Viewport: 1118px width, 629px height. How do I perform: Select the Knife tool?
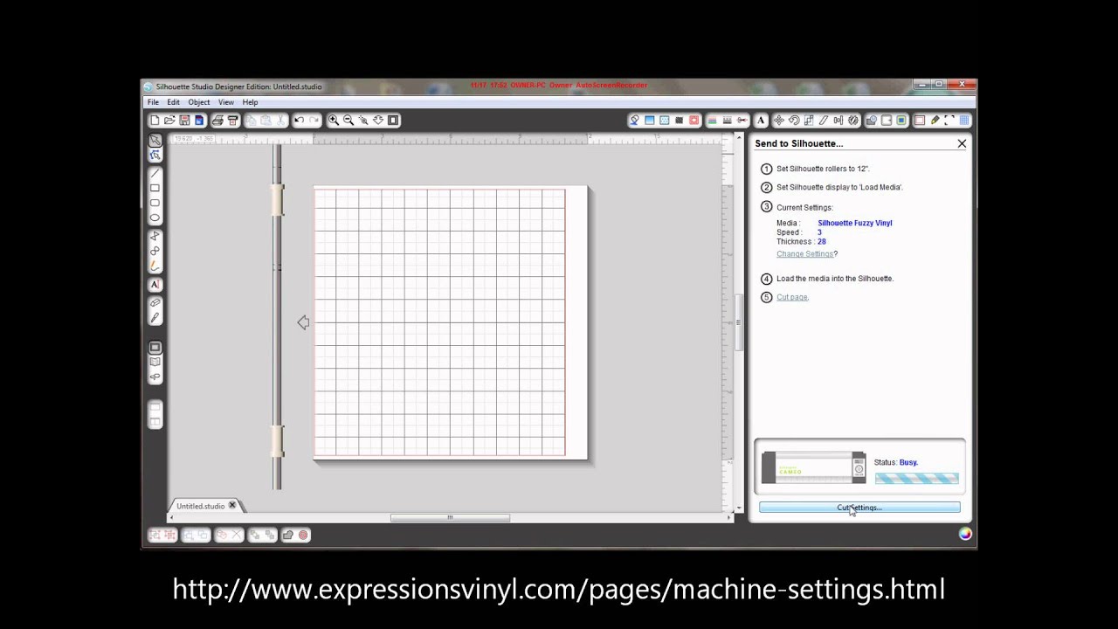[155, 318]
